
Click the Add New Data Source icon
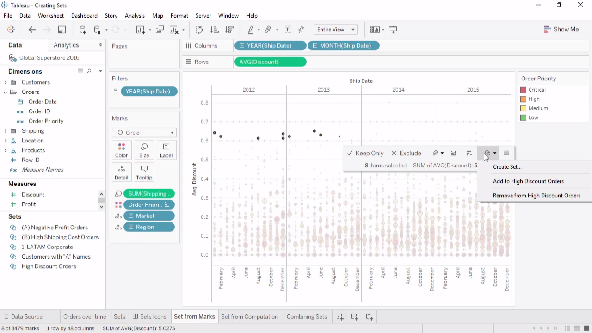click(83, 30)
